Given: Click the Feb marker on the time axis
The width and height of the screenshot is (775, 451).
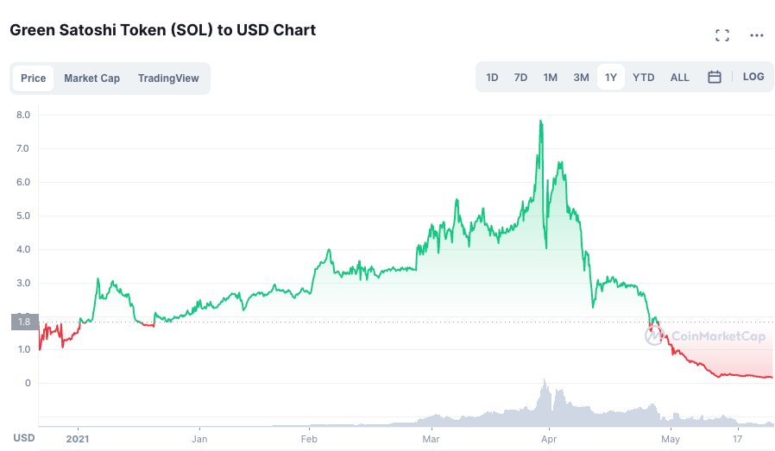Looking at the screenshot, I should (309, 438).
